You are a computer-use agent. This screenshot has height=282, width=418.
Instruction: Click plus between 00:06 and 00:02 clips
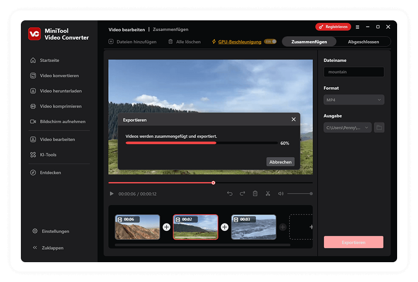167,227
